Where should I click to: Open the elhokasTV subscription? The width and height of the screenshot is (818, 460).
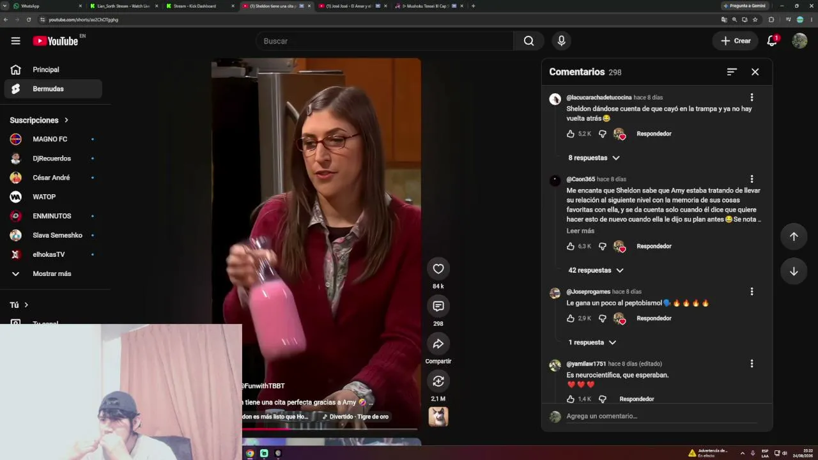(x=53, y=254)
